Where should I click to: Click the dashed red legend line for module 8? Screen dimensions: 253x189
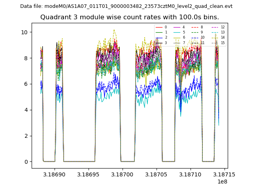tap(195, 27)
